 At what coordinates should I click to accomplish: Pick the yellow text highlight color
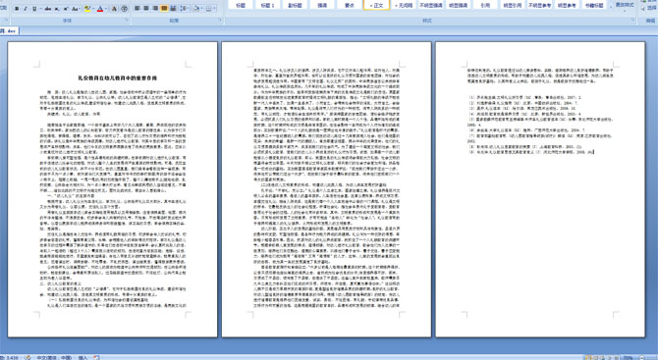point(87,9)
